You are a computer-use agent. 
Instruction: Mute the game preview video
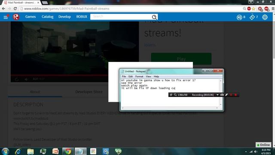[26, 79]
